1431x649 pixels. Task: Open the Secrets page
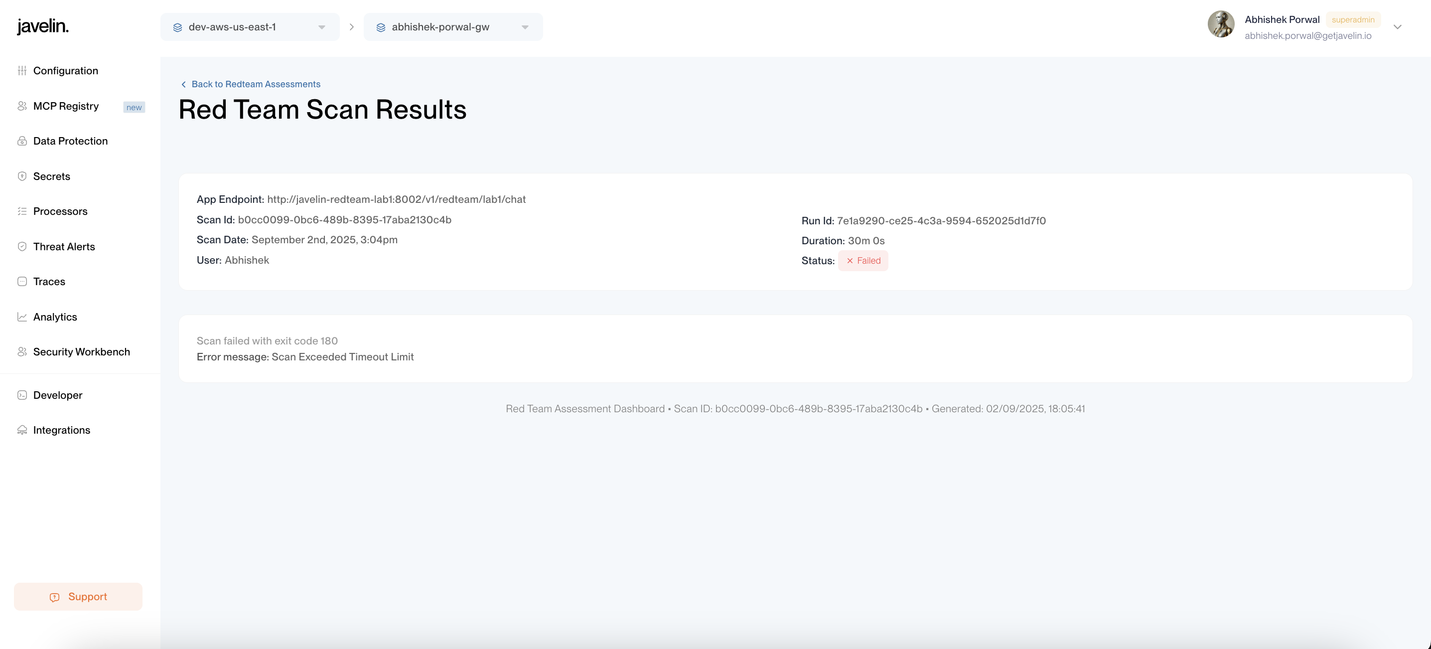[52, 176]
